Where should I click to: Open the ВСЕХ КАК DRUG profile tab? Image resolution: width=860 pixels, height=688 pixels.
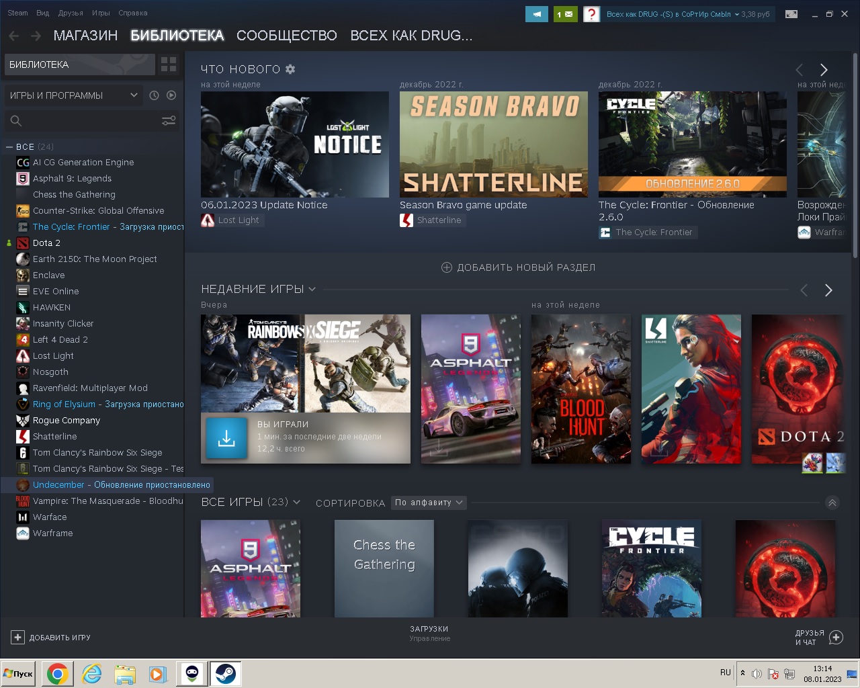tap(411, 36)
